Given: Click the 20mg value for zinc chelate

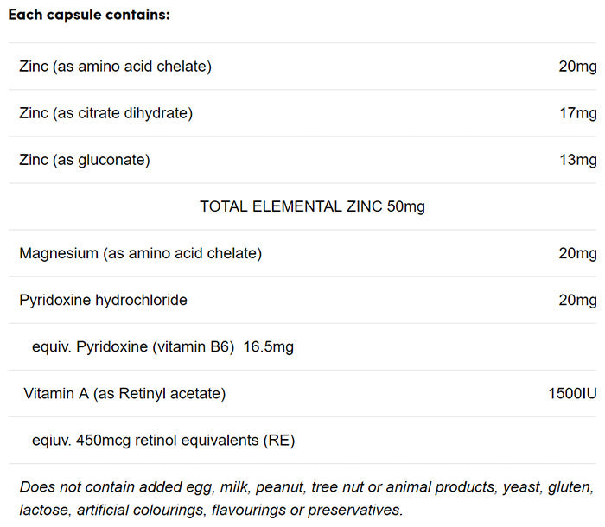Looking at the screenshot, I should [x=577, y=67].
